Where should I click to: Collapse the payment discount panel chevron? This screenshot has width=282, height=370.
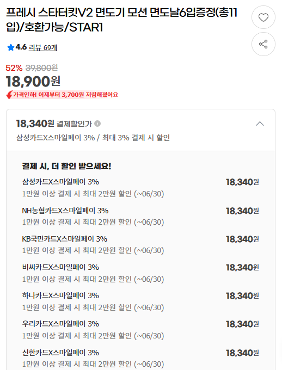click(260, 124)
